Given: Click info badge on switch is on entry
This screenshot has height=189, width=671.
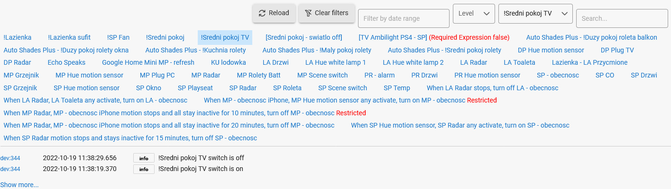Looking at the screenshot, I should click(144, 169).
